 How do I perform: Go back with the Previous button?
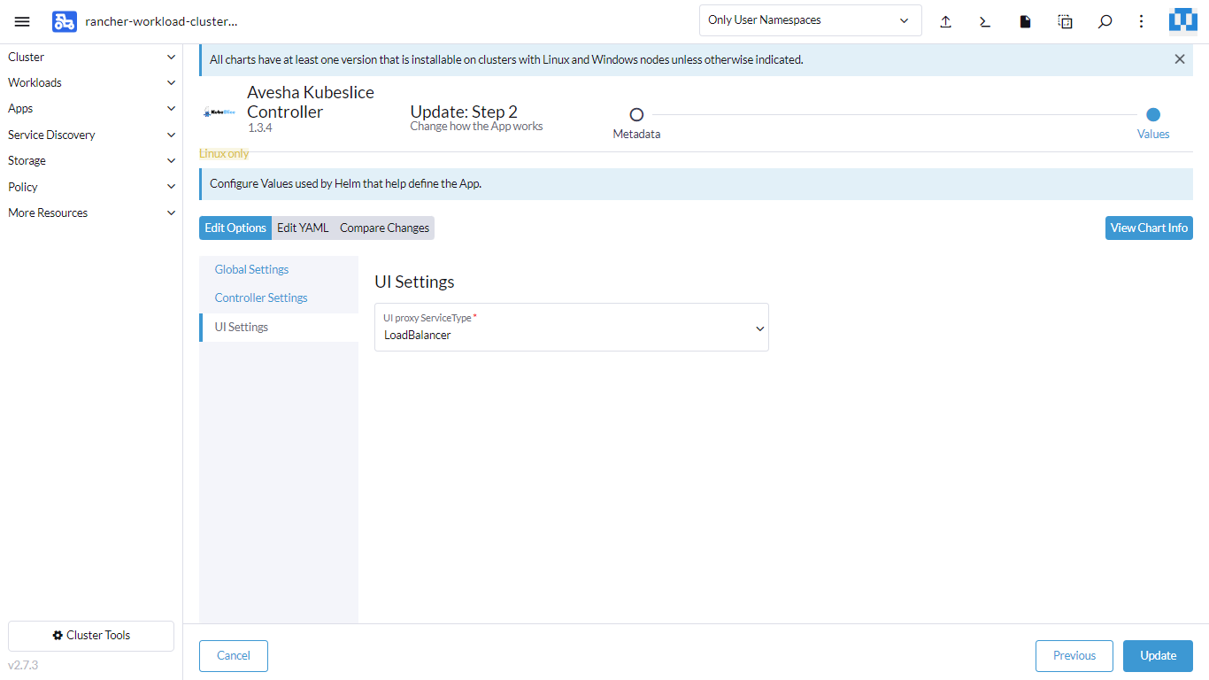click(1074, 655)
